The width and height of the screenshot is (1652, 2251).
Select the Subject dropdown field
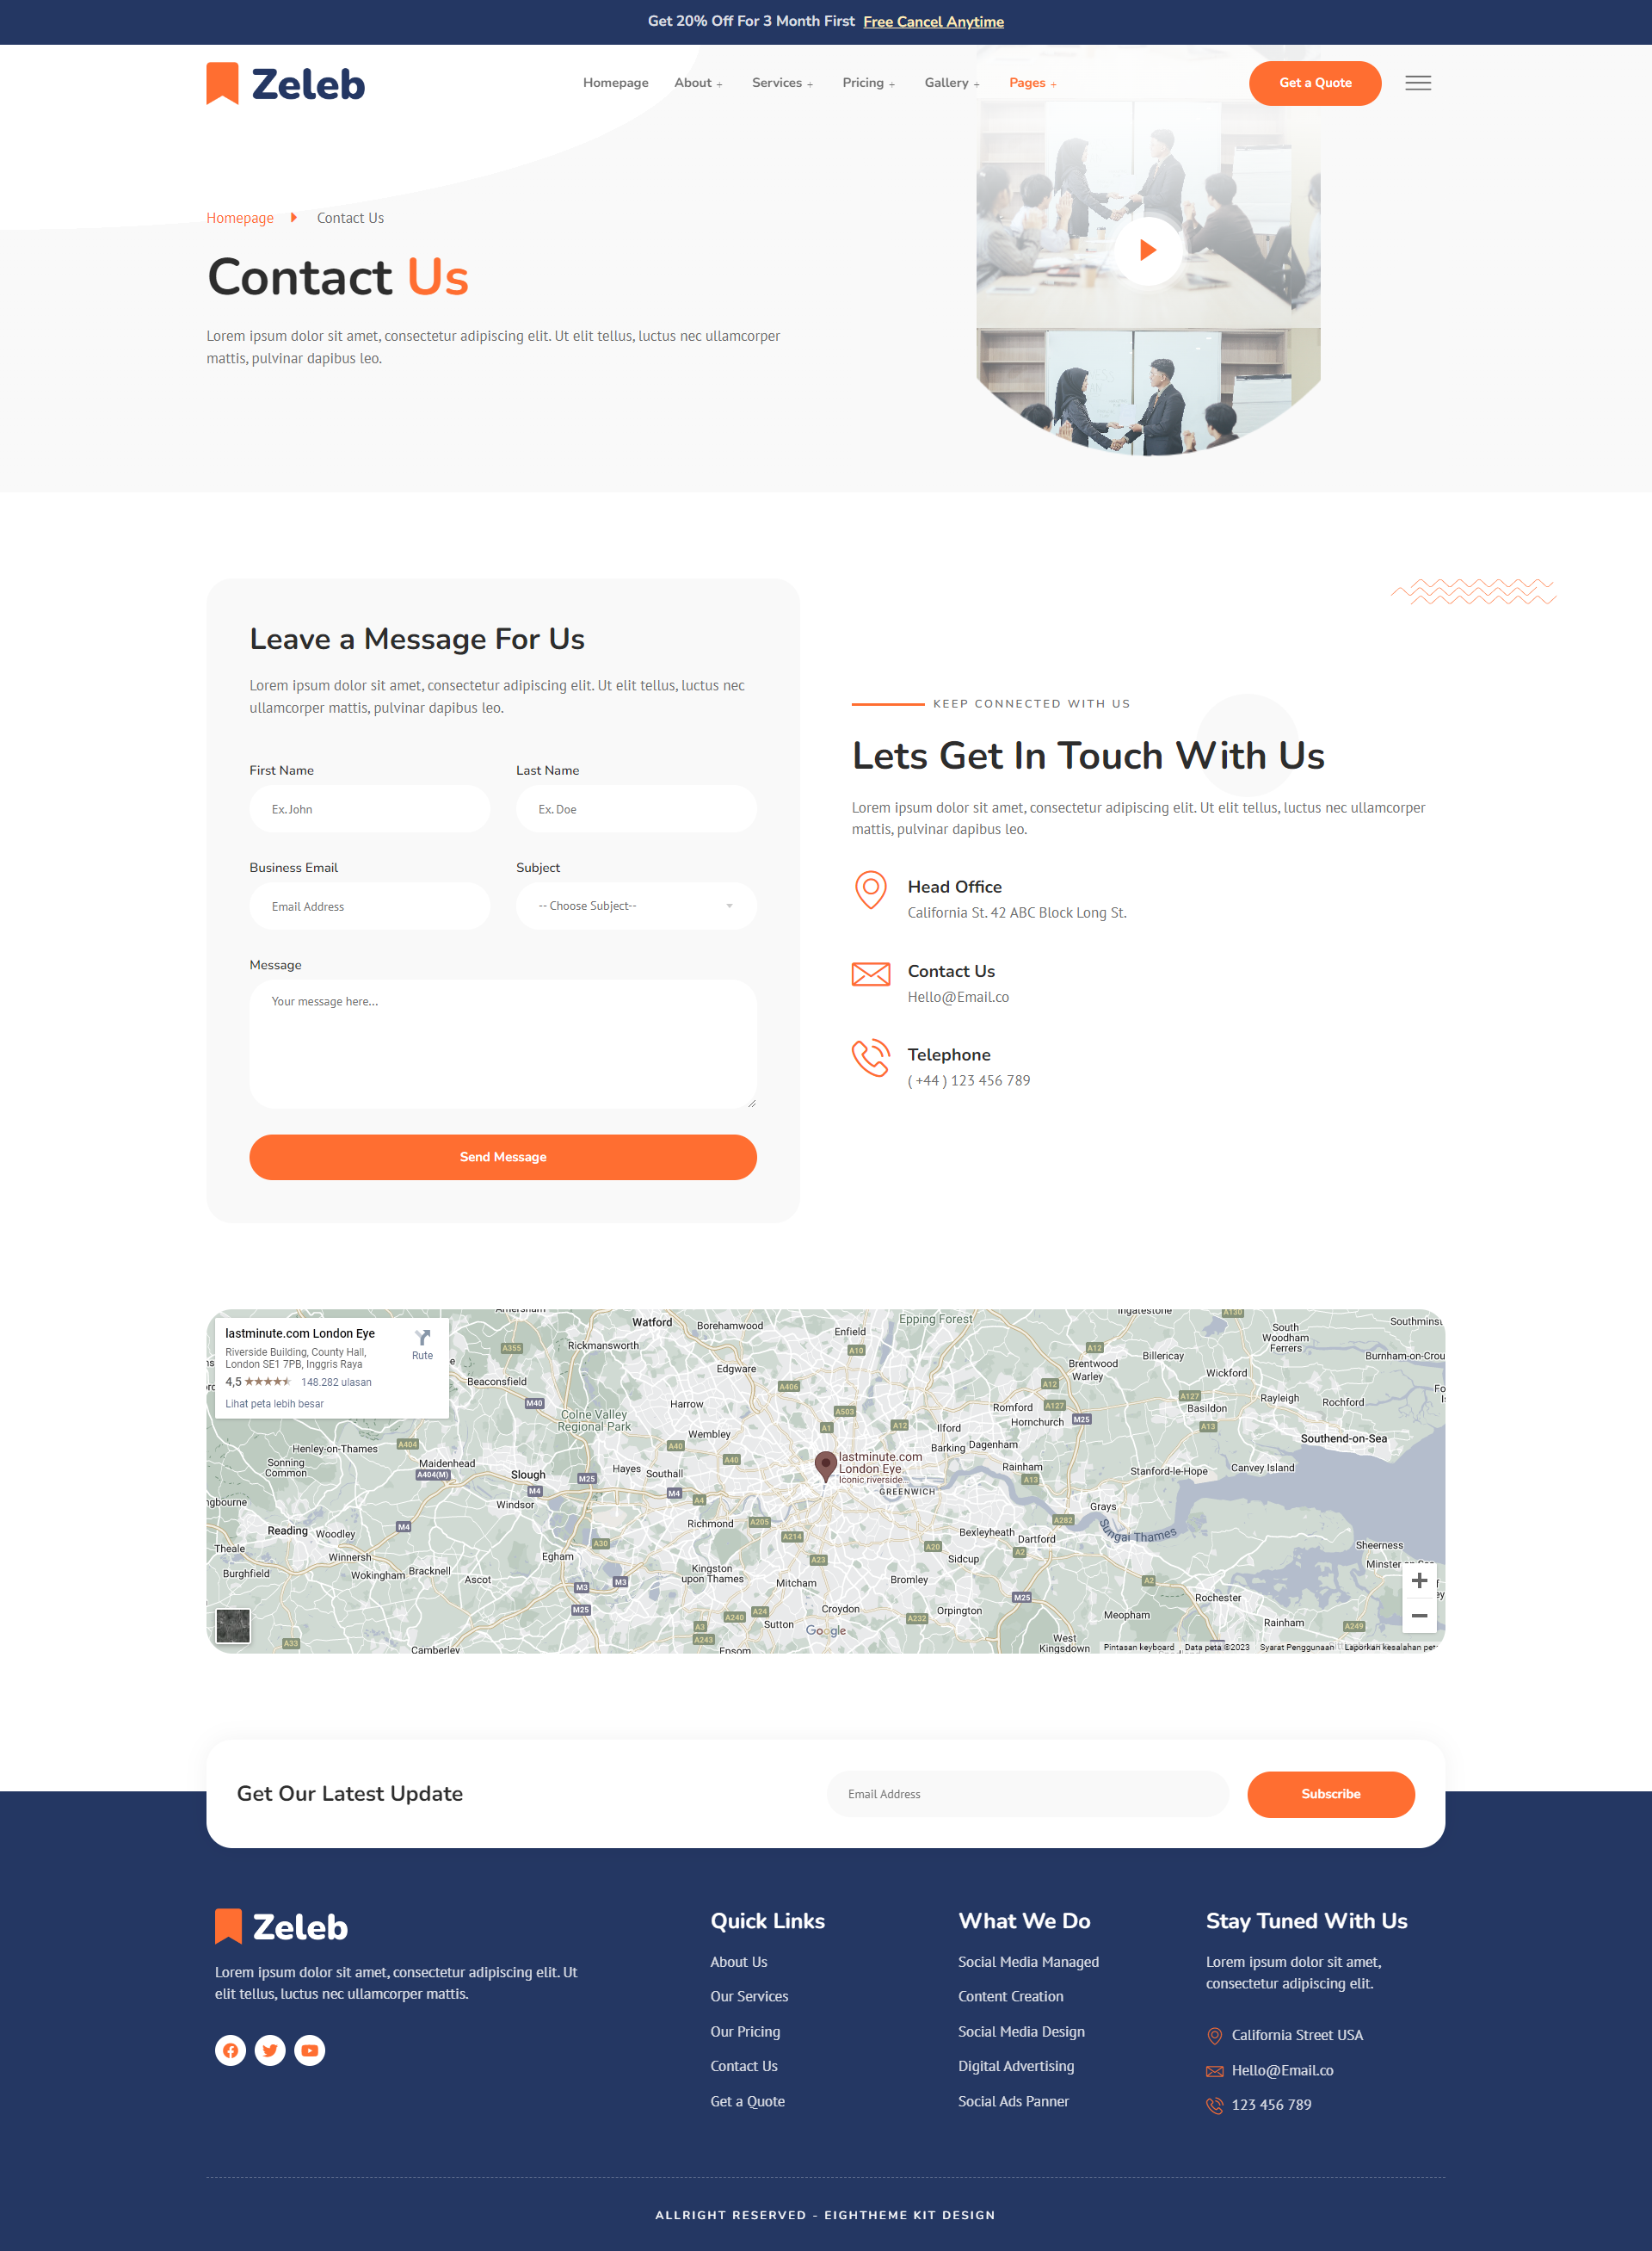click(x=634, y=907)
